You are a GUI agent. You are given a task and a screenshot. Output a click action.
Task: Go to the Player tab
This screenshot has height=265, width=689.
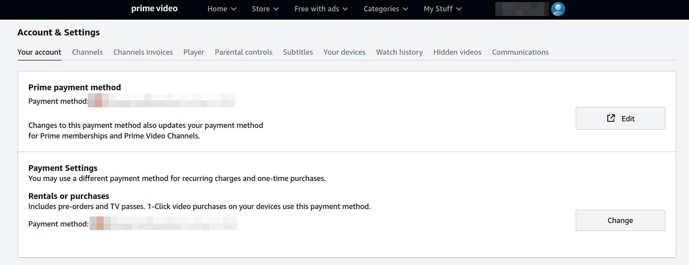pos(194,52)
